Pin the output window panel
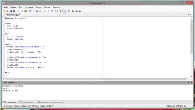 click(189, 82)
